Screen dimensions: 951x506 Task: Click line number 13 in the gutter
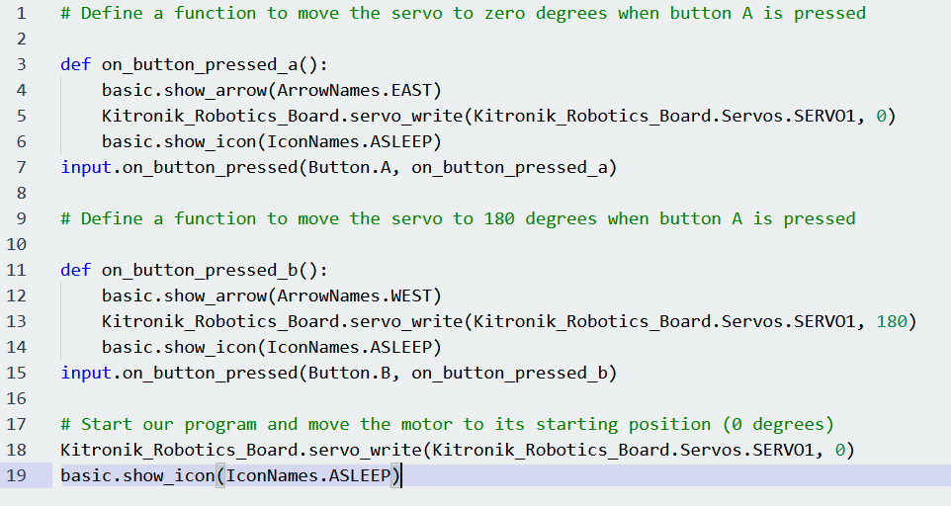[15, 322]
